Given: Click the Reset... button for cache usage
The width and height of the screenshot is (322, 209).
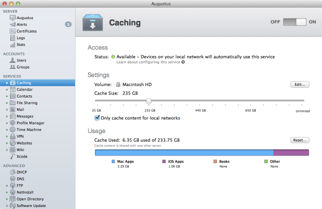Looking at the screenshot, I should point(300,140).
